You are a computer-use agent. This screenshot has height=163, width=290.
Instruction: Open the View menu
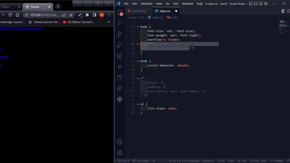click(x=159, y=4)
